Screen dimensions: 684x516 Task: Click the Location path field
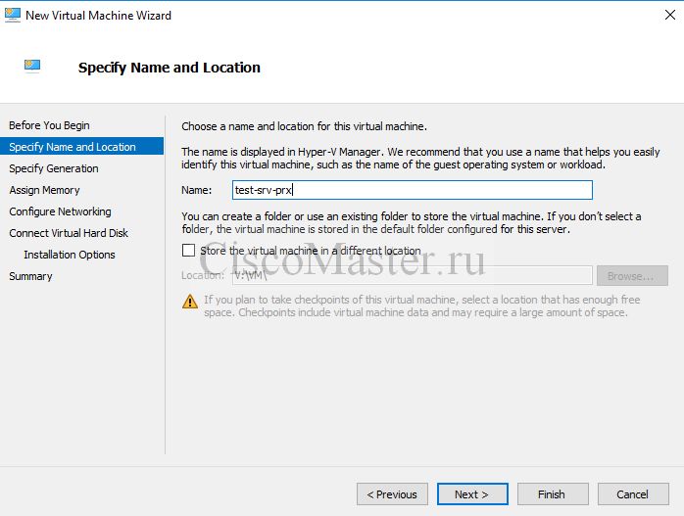pos(413,275)
